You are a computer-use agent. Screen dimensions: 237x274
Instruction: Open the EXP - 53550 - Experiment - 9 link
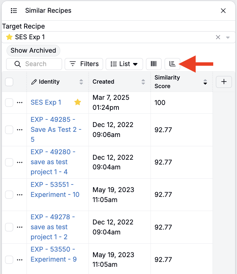pyautogui.click(x=53, y=254)
